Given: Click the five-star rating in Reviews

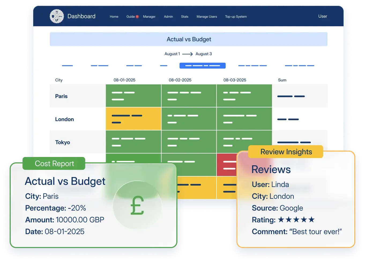Looking at the screenshot, I should (296, 220).
